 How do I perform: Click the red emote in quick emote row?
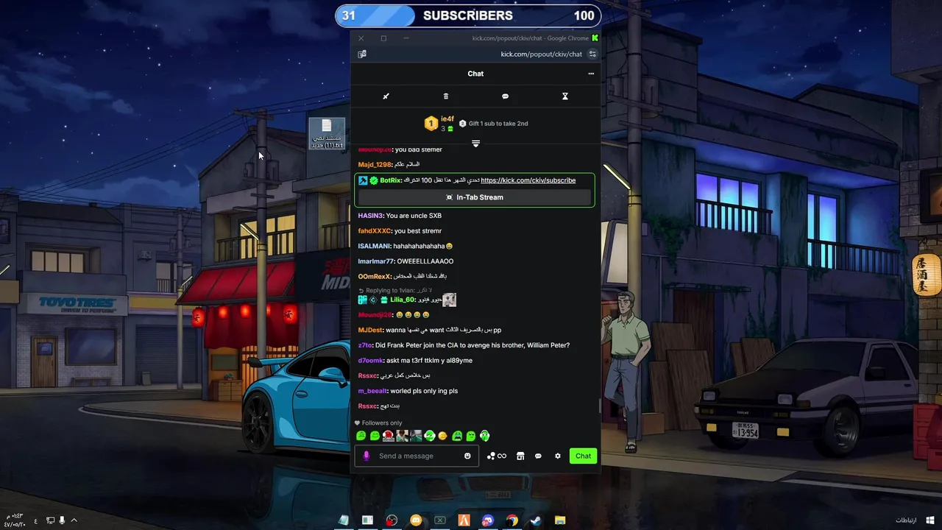388,436
